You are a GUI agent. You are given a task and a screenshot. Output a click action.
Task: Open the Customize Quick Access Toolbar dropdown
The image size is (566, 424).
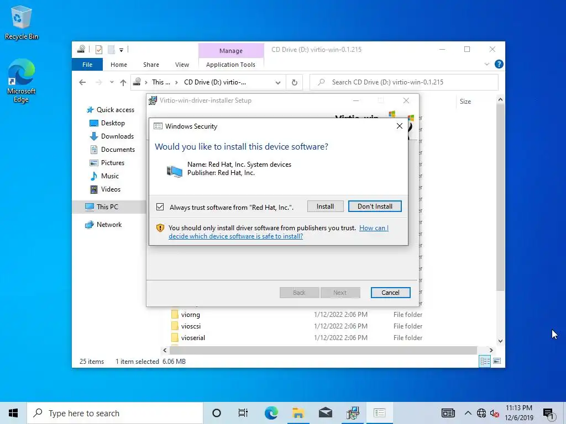coord(121,50)
